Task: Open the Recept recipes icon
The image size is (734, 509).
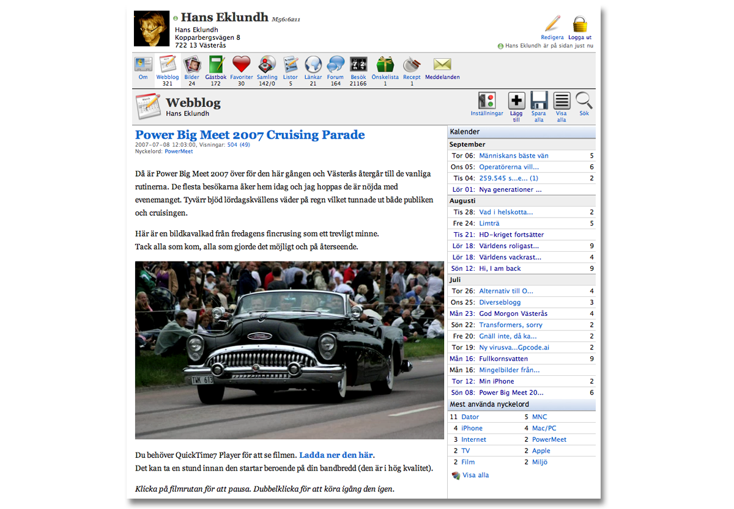Action: tap(412, 64)
